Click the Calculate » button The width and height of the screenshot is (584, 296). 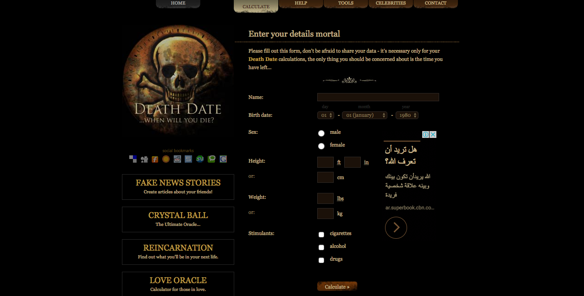[x=337, y=286]
